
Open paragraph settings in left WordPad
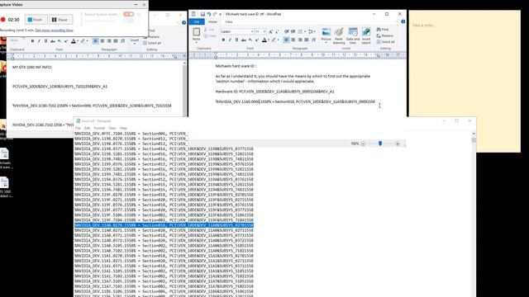click(123, 41)
